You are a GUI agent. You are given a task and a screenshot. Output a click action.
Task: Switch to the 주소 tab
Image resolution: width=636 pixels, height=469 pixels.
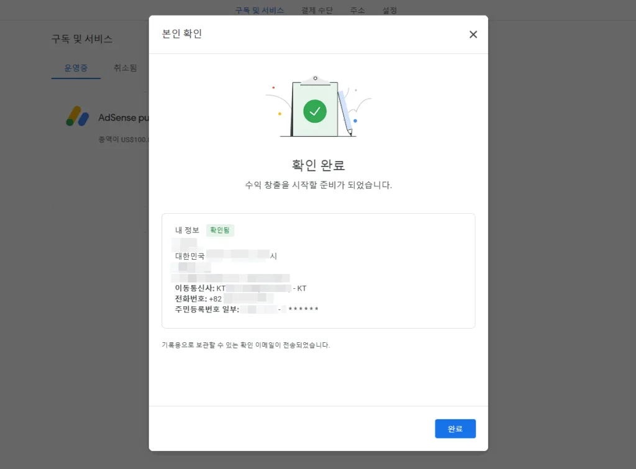[x=357, y=11]
